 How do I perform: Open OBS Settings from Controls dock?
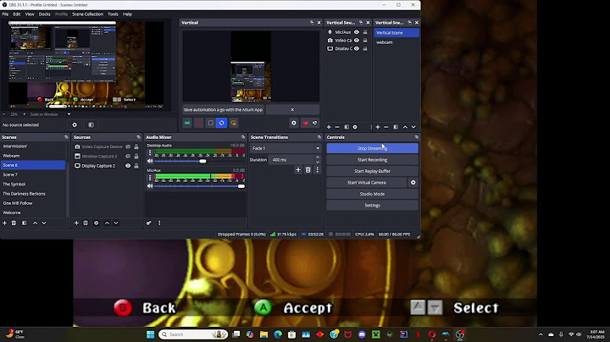click(x=372, y=205)
